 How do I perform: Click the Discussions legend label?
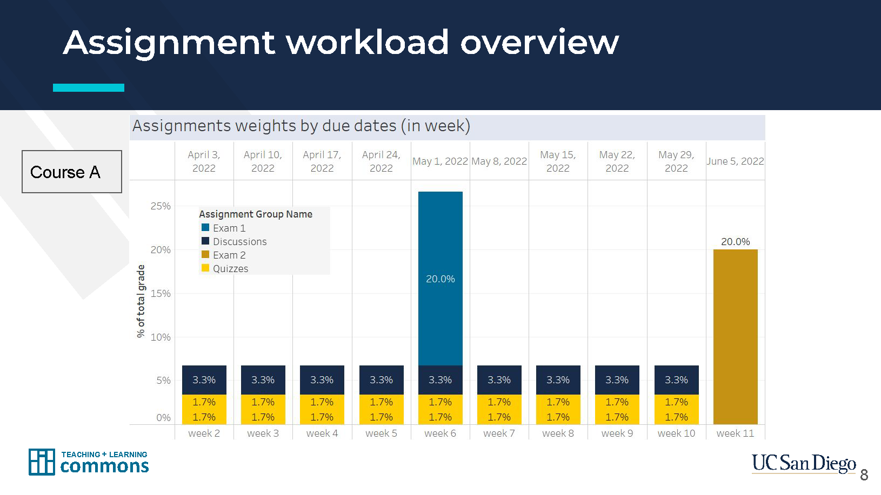[240, 241]
